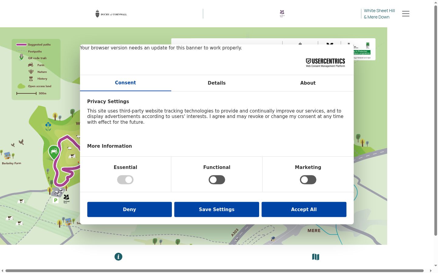Click the Nature bee legend icon
This screenshot has height=273, width=438.
pyautogui.click(x=31, y=72)
